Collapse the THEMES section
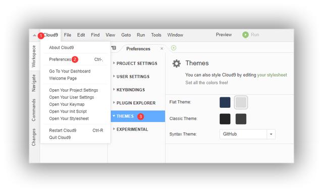The height and width of the screenshot is (192, 323). pos(138,116)
